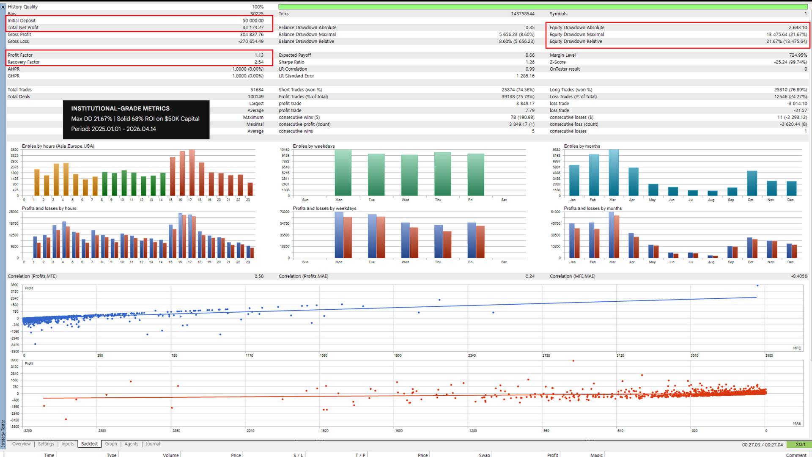Click the Profit column header
The height and width of the screenshot is (457, 812).
552,455
